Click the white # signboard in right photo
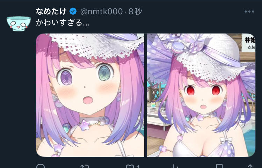Image resolution: width=262 pixels, height=168 pixels. 248,43
